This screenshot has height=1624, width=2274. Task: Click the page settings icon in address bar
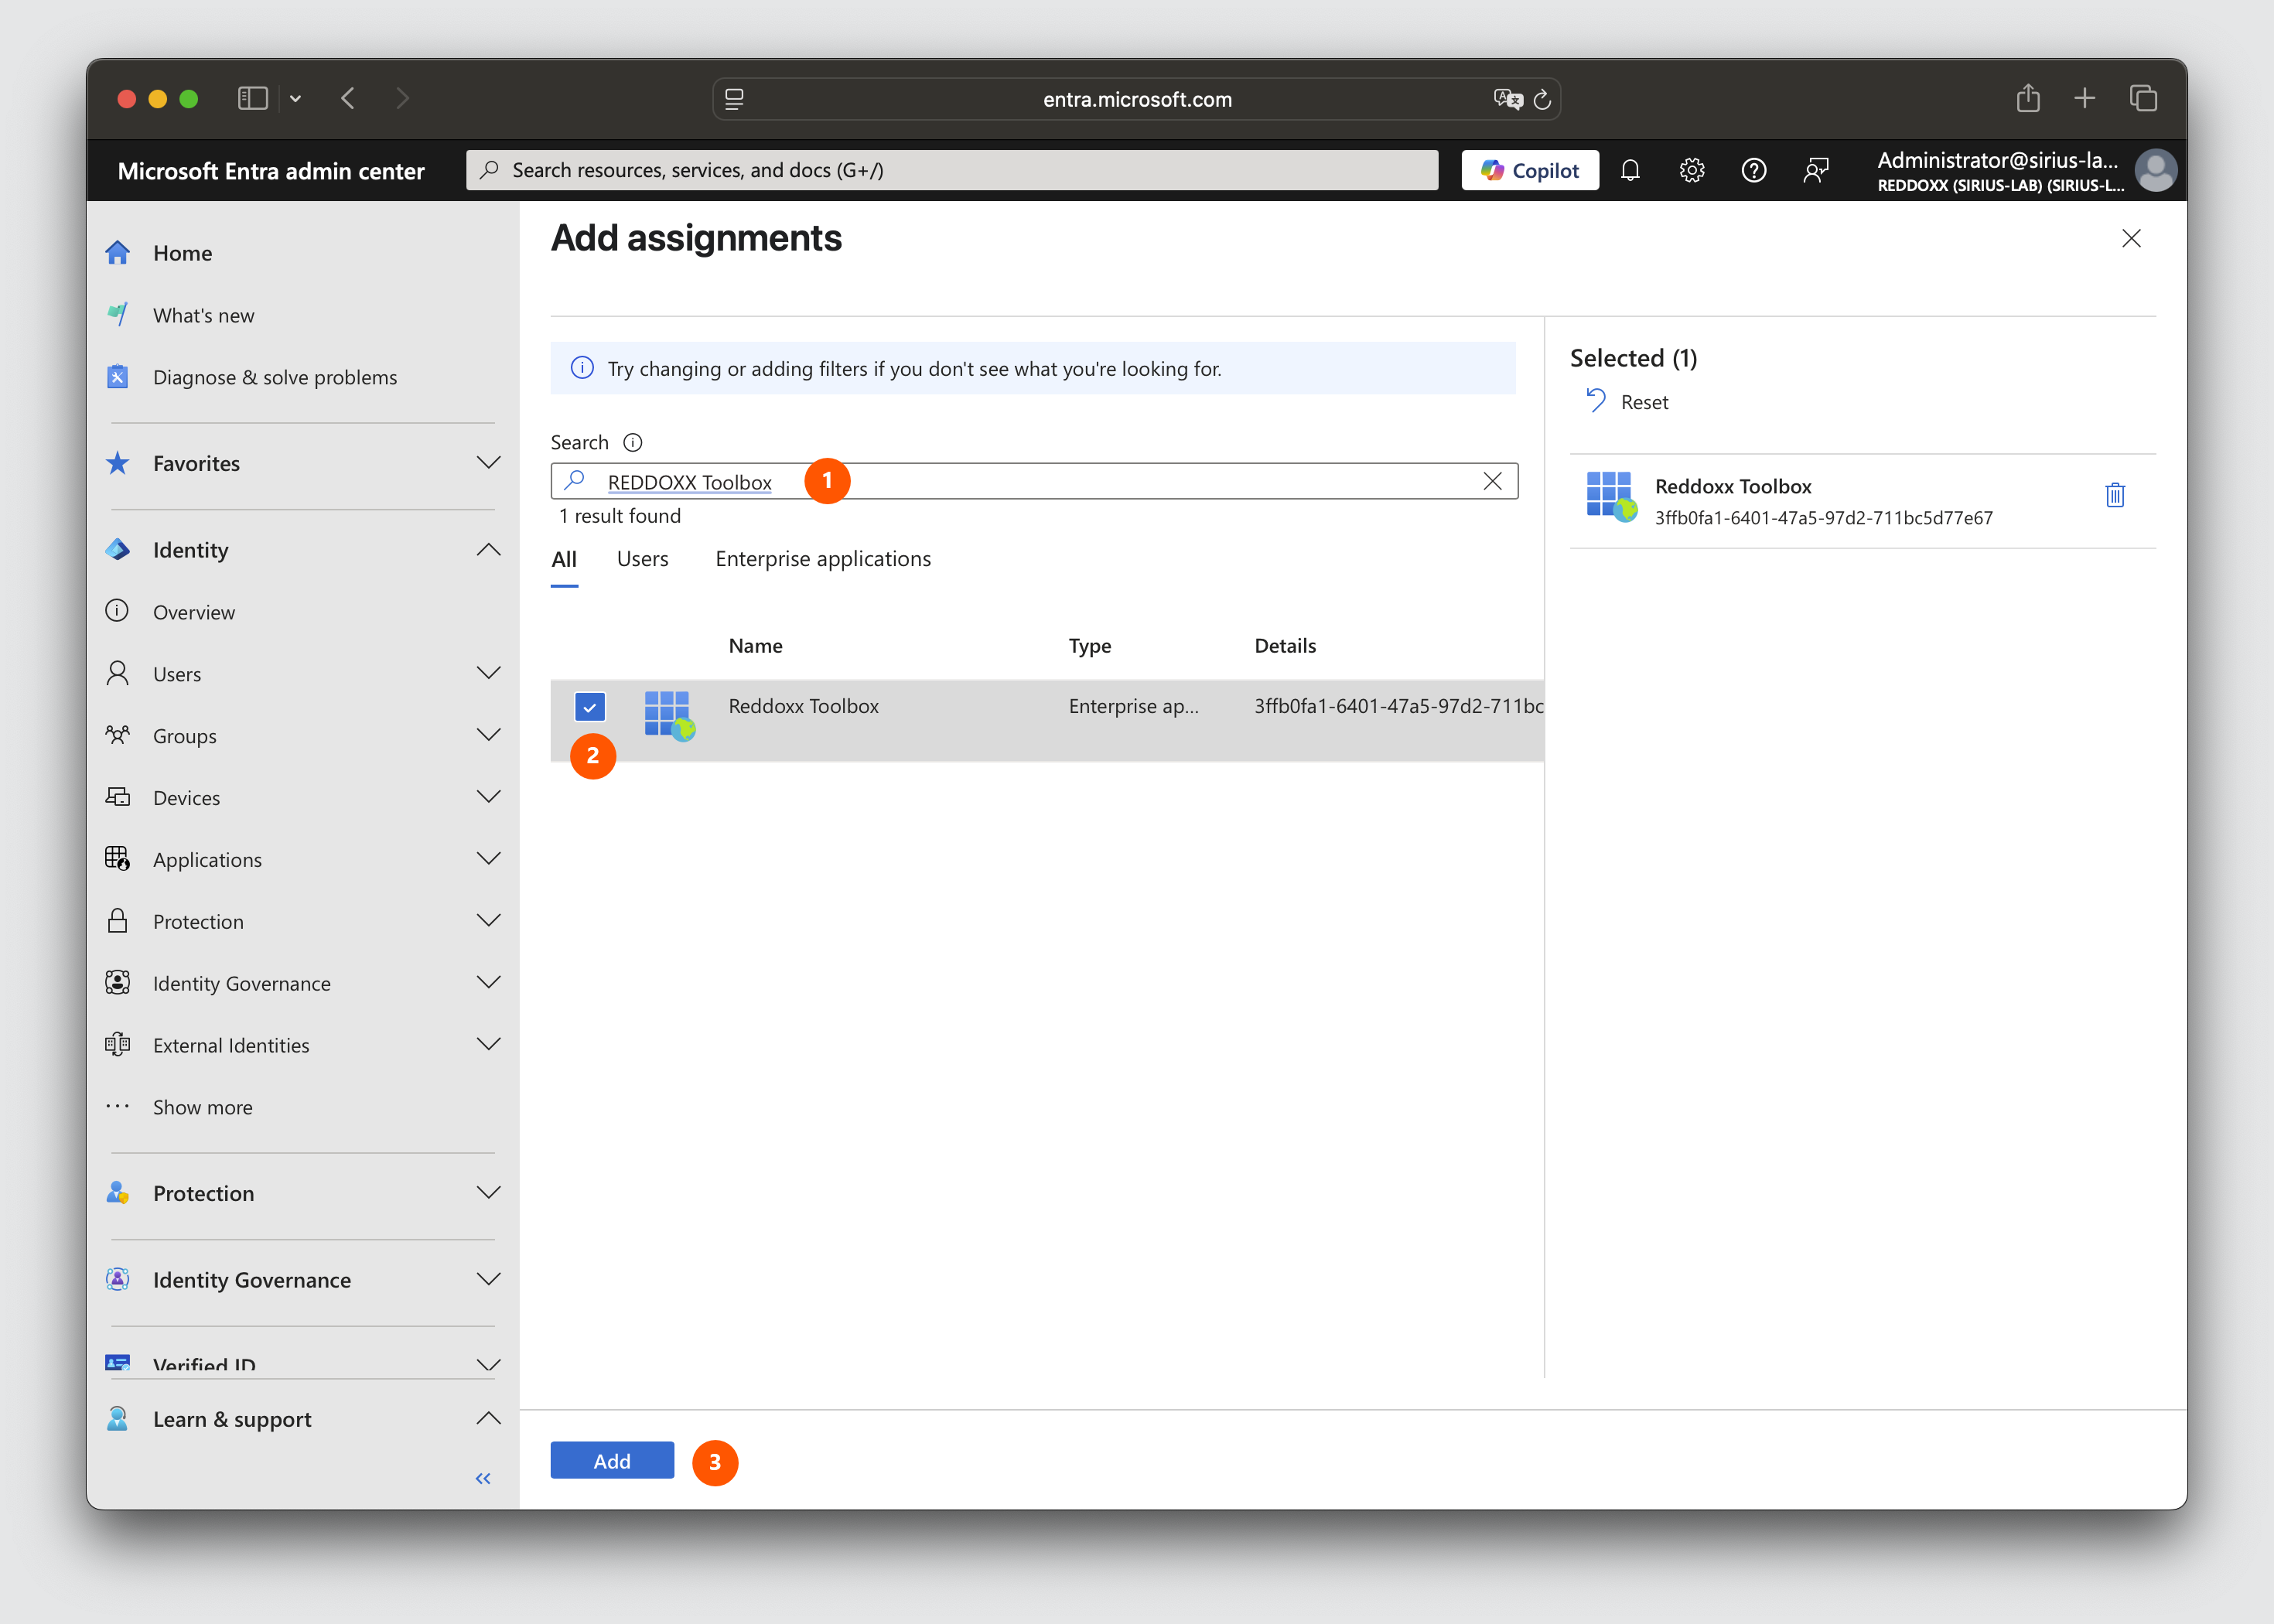(x=734, y=99)
